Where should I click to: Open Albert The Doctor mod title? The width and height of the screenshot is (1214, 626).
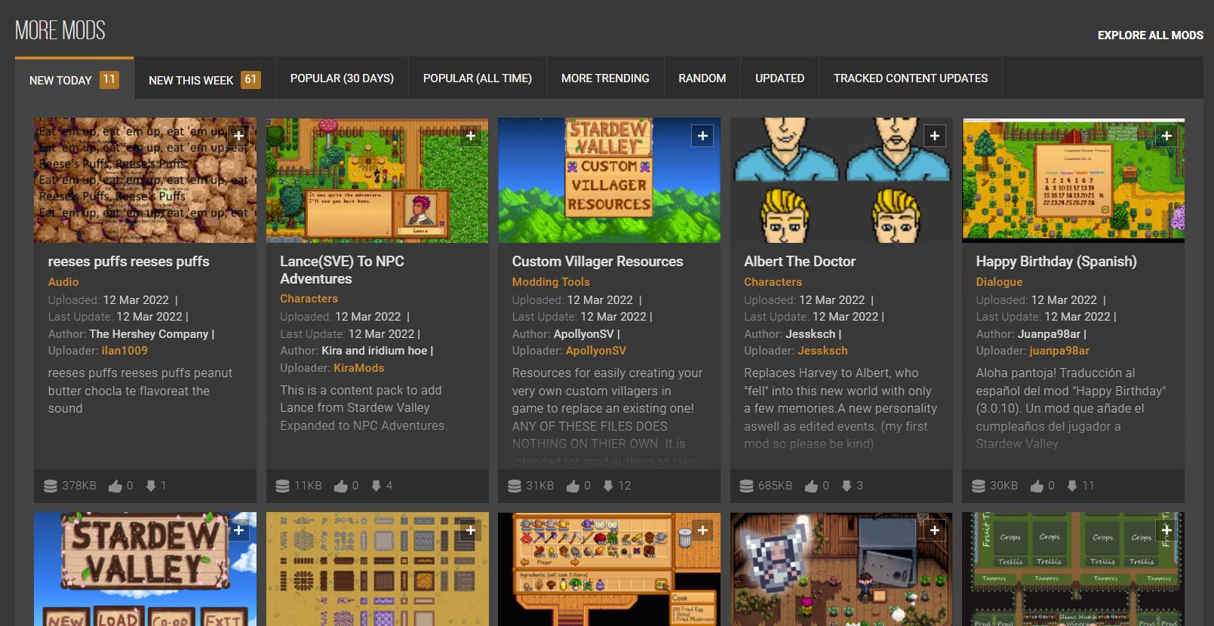point(800,262)
